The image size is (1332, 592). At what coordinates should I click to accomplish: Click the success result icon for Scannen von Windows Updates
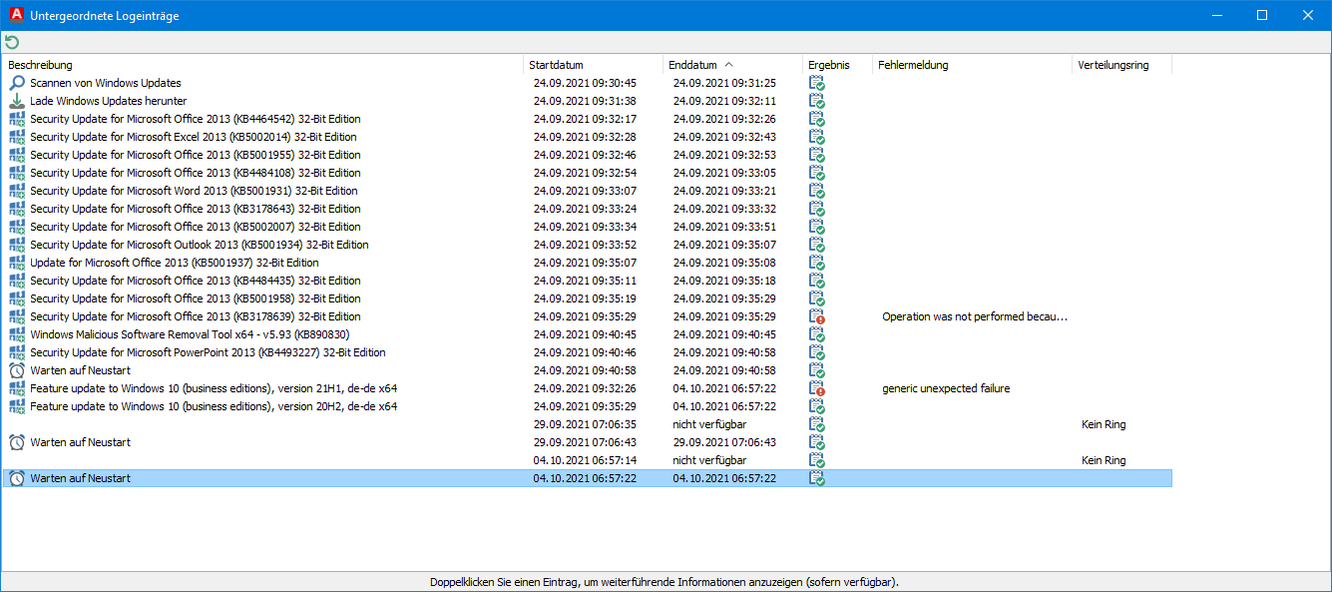(x=817, y=83)
